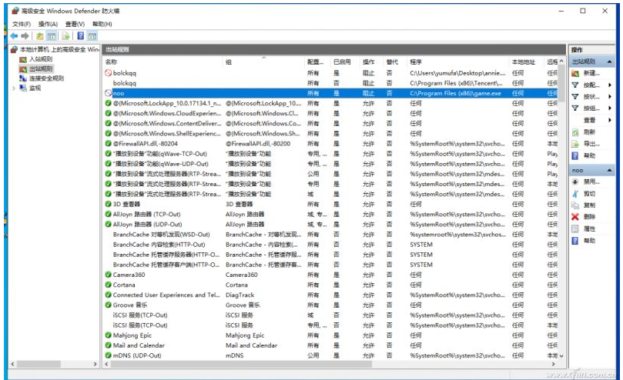Select Groove 音乐 rule
The height and width of the screenshot is (380, 623).
point(330,305)
